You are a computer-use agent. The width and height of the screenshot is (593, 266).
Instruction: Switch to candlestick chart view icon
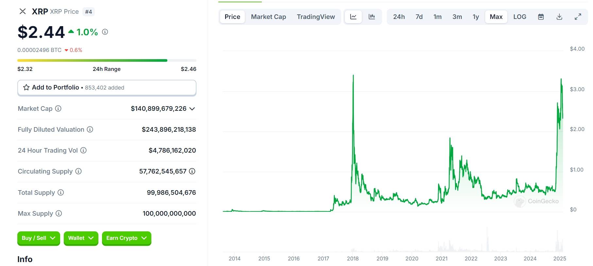pos(372,17)
